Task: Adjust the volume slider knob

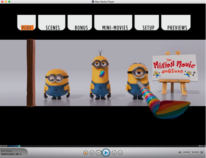Action: [191, 152]
